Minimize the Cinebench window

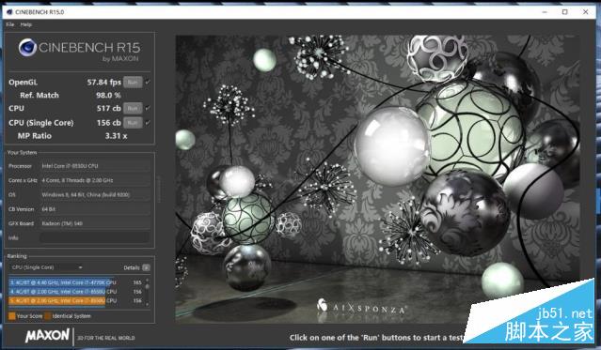545,12
